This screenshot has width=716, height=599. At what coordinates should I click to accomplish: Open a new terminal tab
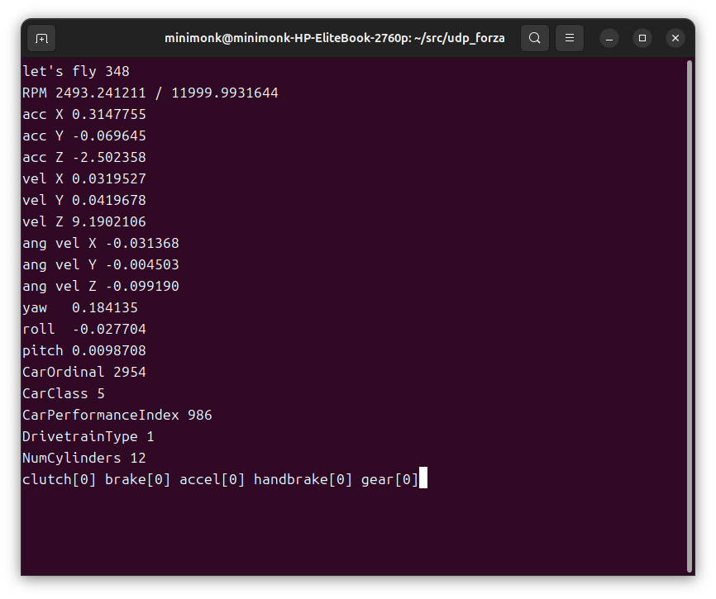[41, 38]
